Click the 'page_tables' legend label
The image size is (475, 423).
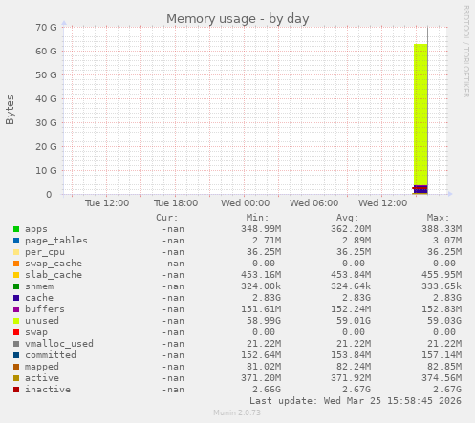coord(56,241)
